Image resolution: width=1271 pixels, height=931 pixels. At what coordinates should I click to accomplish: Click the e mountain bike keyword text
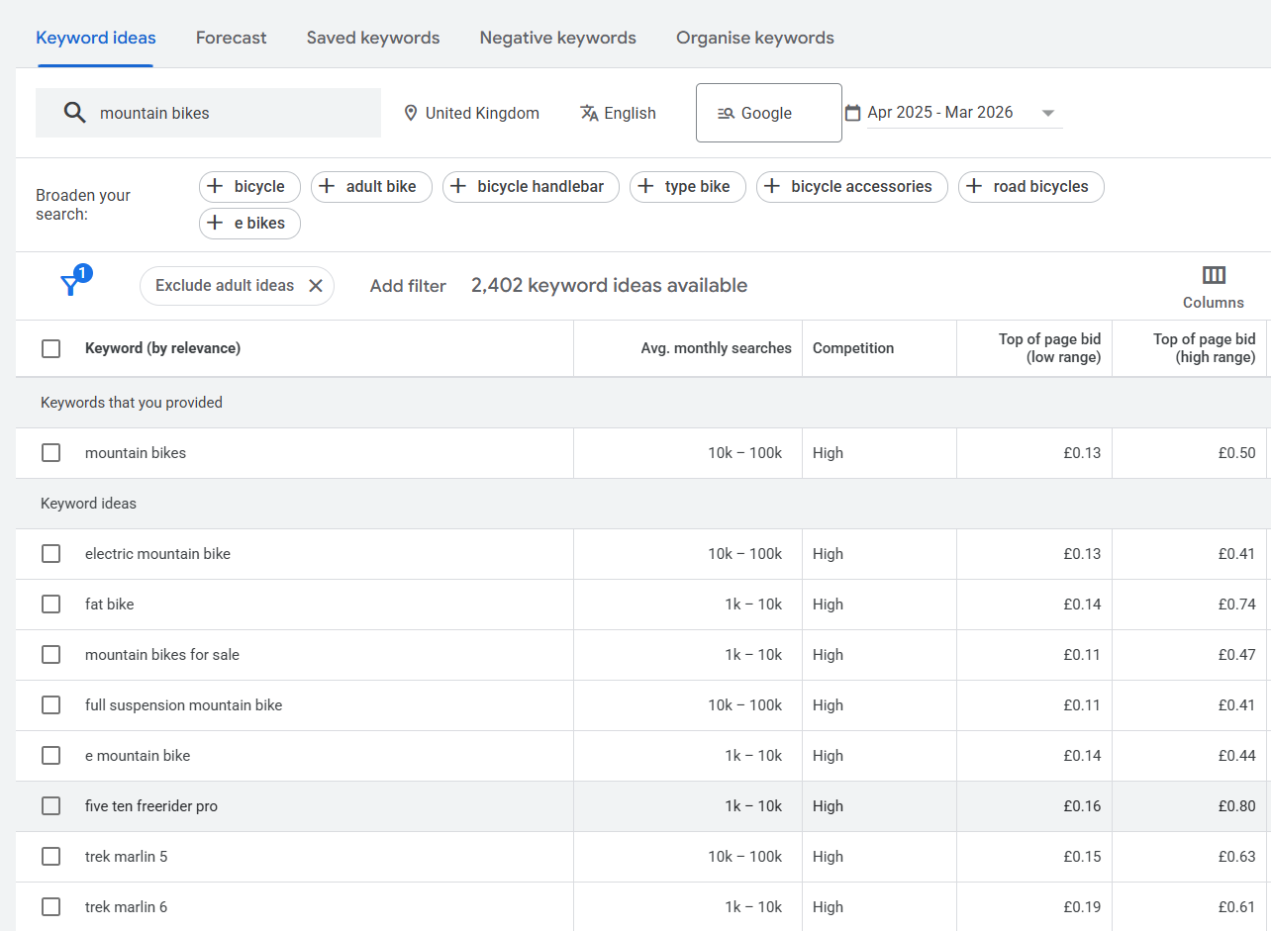(x=138, y=756)
